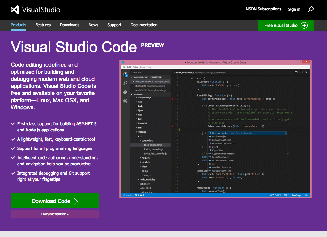The height and width of the screenshot is (237, 327).
Task: Click the smiley feedback icon in status bar
Action: coord(306,195)
